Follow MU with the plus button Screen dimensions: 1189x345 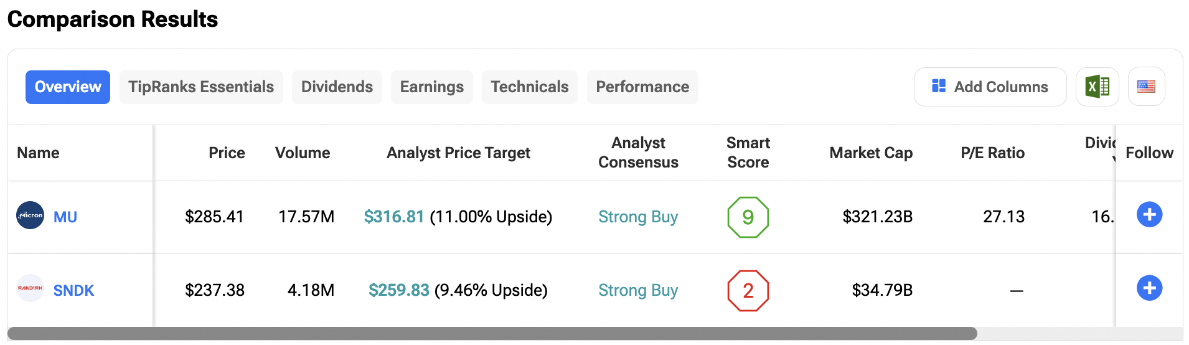point(1149,215)
